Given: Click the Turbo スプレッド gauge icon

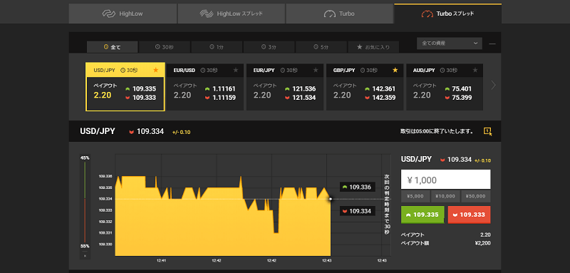Looking at the screenshot, I should 427,14.
